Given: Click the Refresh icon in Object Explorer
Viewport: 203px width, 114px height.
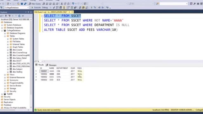Looking at the screenshot, I should tap(19, 16).
